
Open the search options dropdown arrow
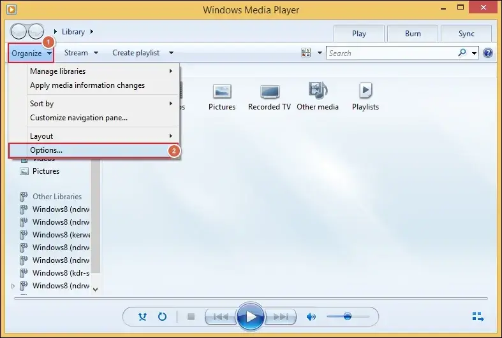474,53
